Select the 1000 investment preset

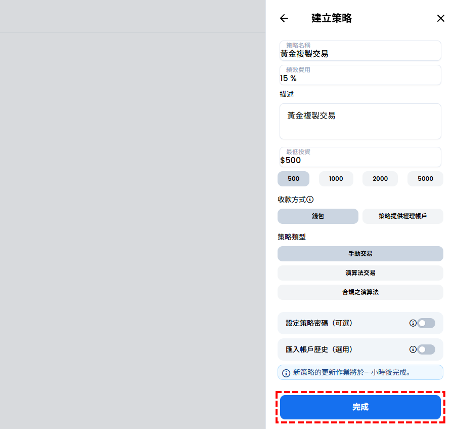336,179
